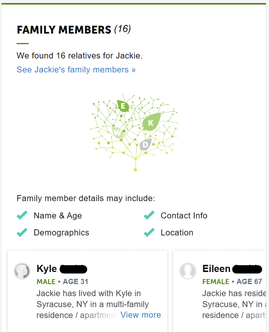This screenshot has width=269, height=332.
Task: Open See Jackie's family members link
Action: pyautogui.click(x=76, y=69)
